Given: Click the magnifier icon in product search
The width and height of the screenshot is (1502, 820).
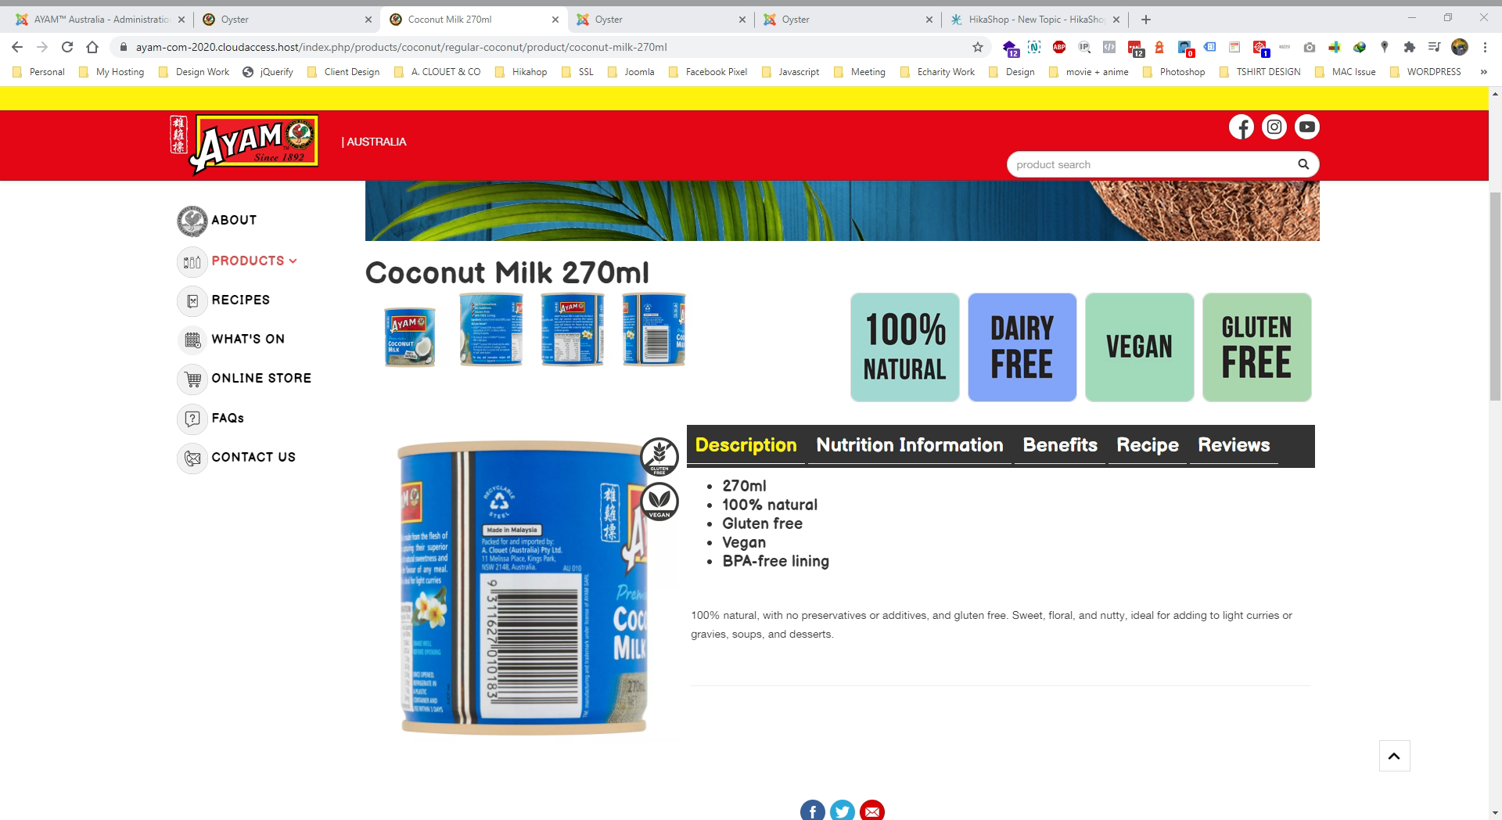Looking at the screenshot, I should tap(1303, 164).
